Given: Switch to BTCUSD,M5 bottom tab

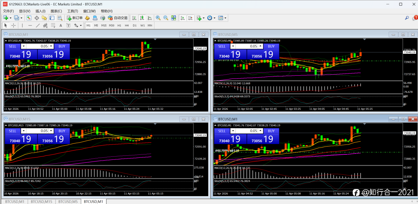Looking at the screenshot, I should 68,201.
